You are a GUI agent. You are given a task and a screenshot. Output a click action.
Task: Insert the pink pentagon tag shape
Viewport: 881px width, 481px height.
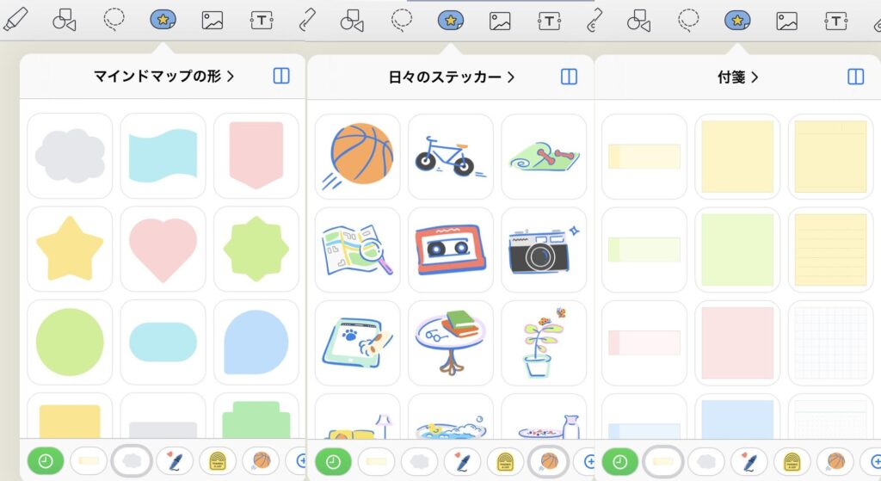256,156
